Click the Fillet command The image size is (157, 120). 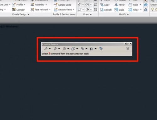[133, 5]
